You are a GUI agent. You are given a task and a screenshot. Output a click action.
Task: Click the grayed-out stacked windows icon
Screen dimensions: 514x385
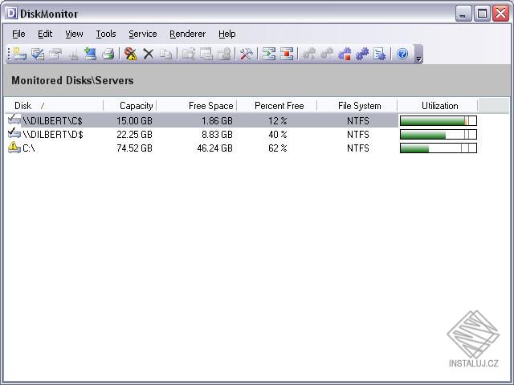(x=206, y=54)
